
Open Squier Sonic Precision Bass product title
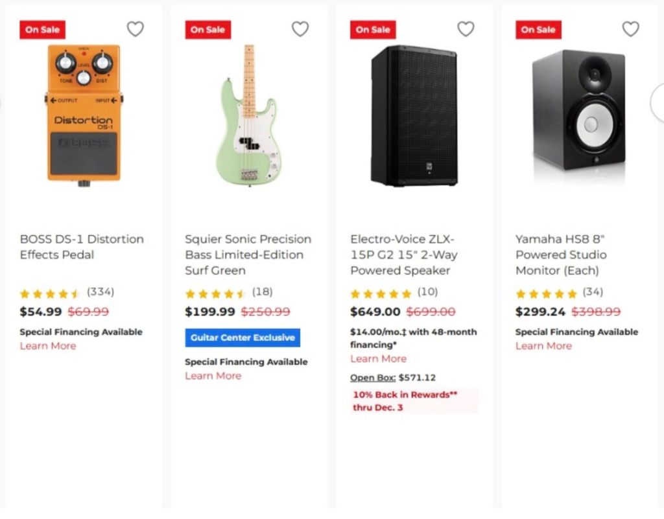pos(248,255)
